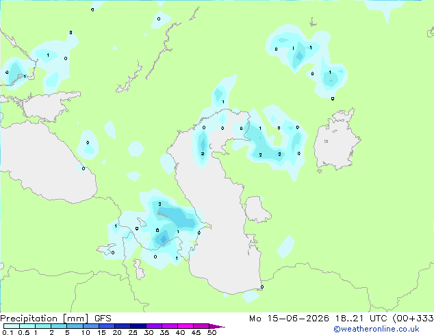Viewport: 434px width, 335px height.
Task: Click the "Mo 15-06-2026" date text
Action: pyautogui.click(x=289, y=319)
